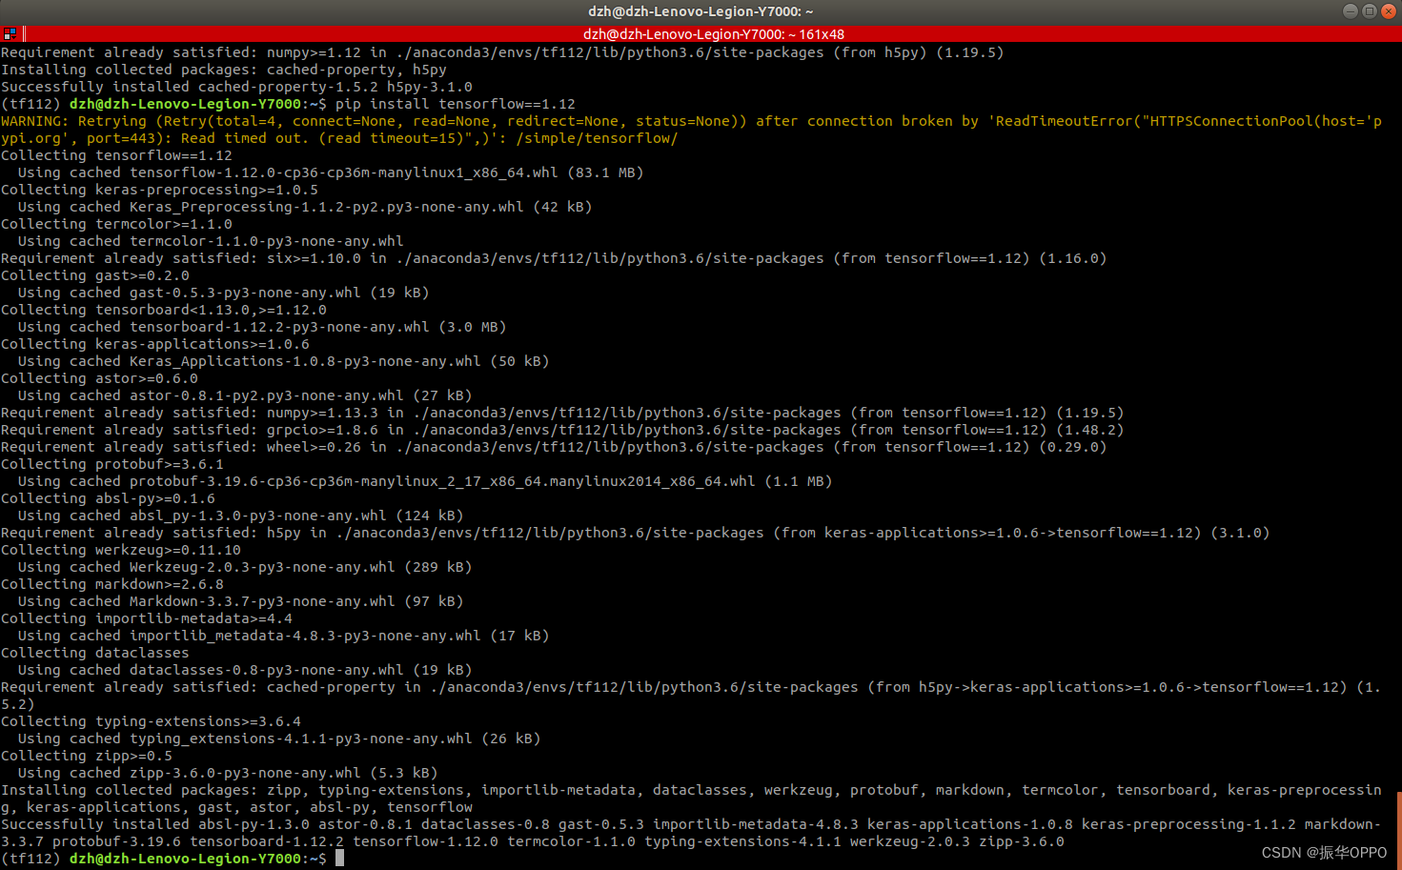
Task: Minimize the terminal window
Action: [x=1350, y=11]
